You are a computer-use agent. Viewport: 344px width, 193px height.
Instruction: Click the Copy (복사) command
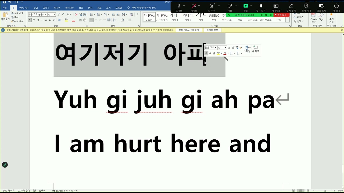(x=15, y=17)
